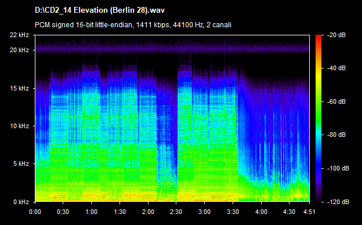This screenshot has height=225, width=362.
Task: Click the green -60 dB area of color scale
Action: click(318, 101)
